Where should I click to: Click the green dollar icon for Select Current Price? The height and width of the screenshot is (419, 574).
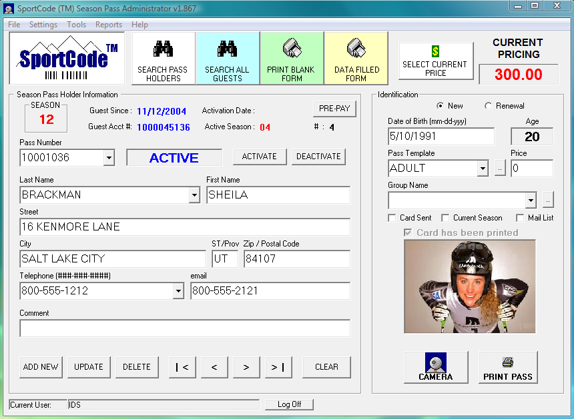point(435,51)
